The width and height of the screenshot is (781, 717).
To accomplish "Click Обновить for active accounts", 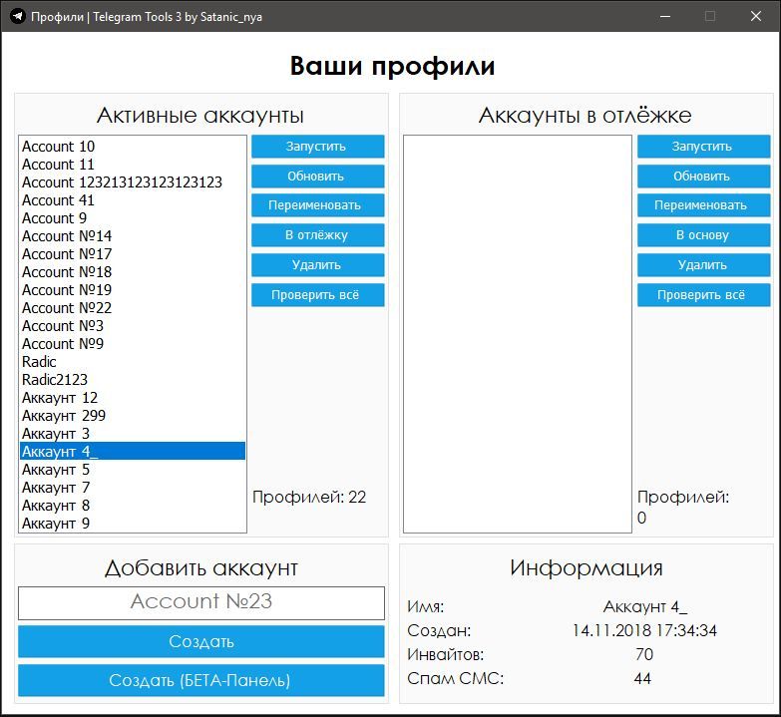I will tap(317, 177).
